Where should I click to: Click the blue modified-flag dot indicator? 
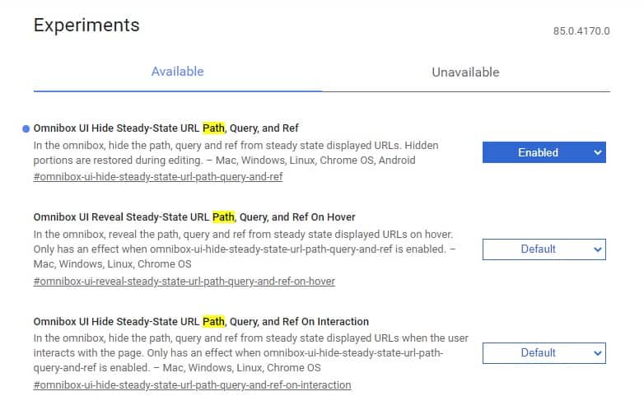tap(26, 129)
